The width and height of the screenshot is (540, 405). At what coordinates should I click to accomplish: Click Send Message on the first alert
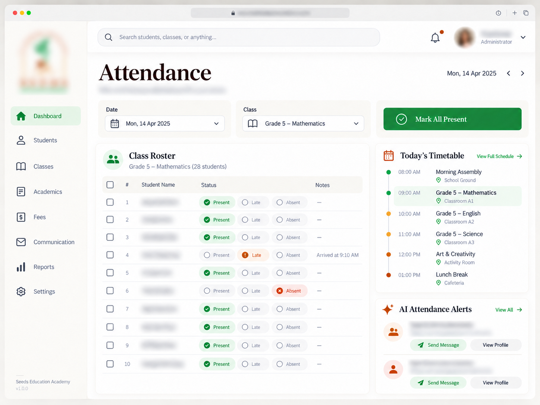[x=438, y=345]
